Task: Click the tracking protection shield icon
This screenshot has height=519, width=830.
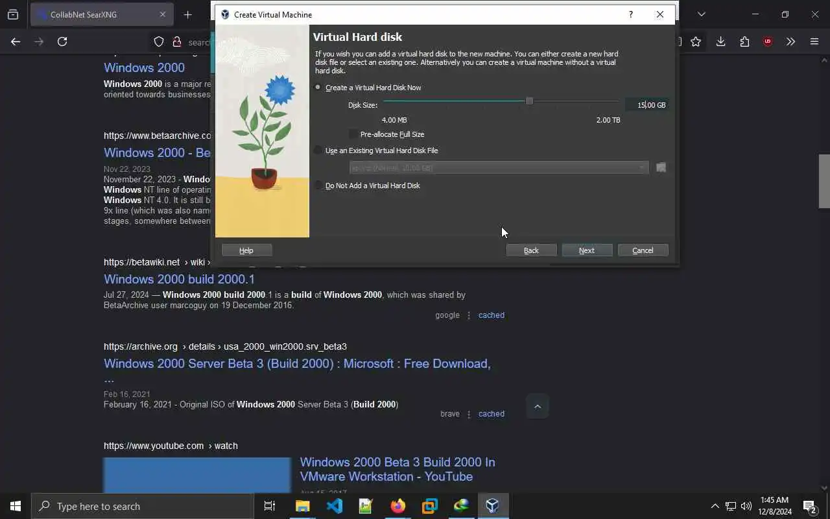Action: tap(159, 42)
